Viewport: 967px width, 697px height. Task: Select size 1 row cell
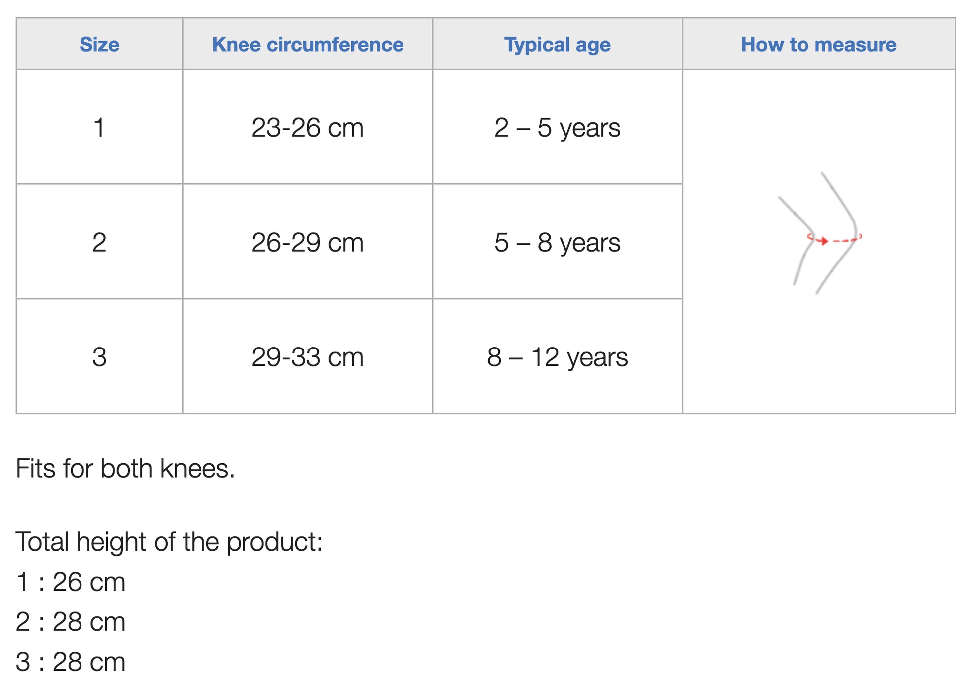[99, 127]
